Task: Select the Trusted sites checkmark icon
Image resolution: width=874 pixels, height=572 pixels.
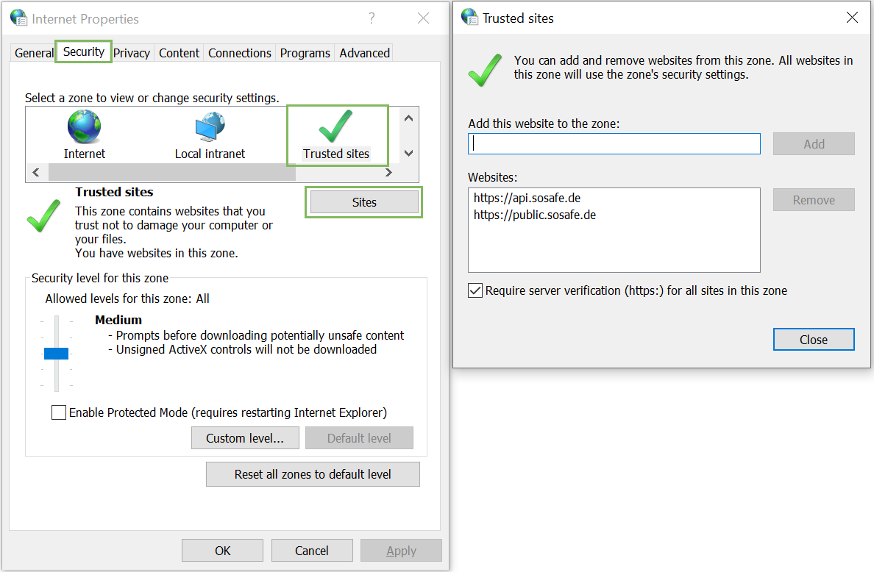Action: [335, 126]
